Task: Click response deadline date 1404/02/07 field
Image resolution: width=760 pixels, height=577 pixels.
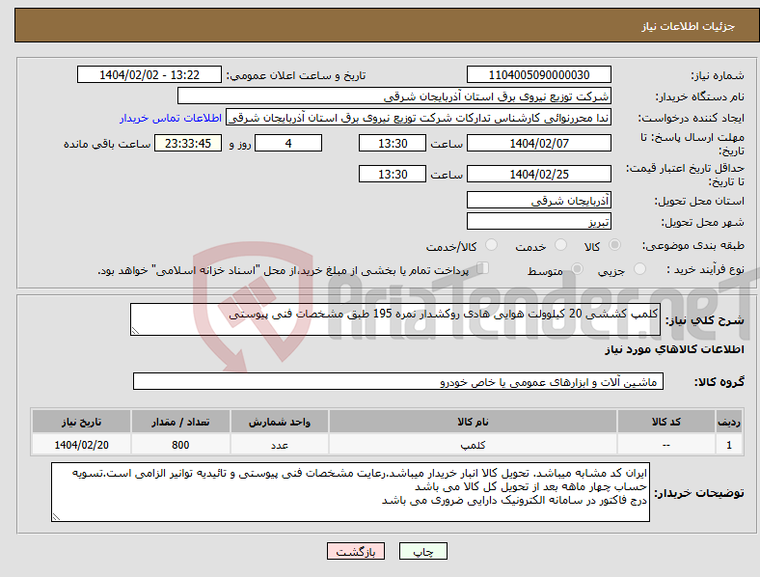Action: (x=538, y=143)
